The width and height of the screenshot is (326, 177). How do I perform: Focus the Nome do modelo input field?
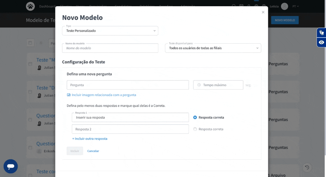pyautogui.click(x=110, y=48)
